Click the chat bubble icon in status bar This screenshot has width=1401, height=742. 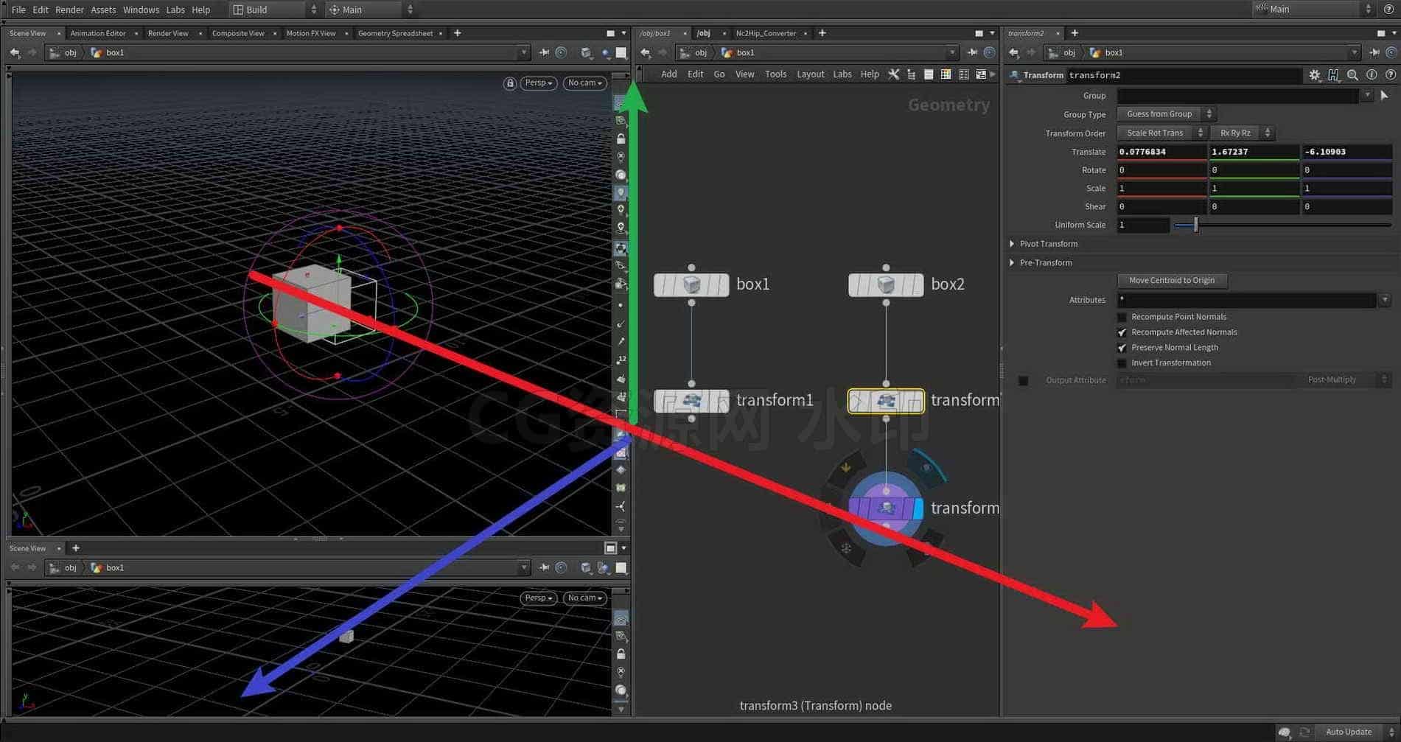pos(1285,732)
